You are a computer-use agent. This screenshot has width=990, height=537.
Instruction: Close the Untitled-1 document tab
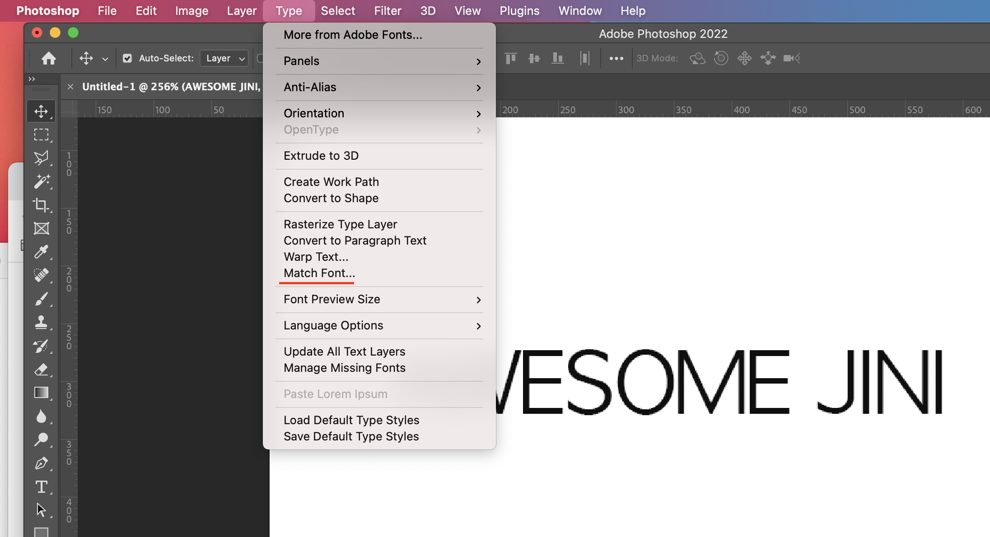click(x=70, y=87)
